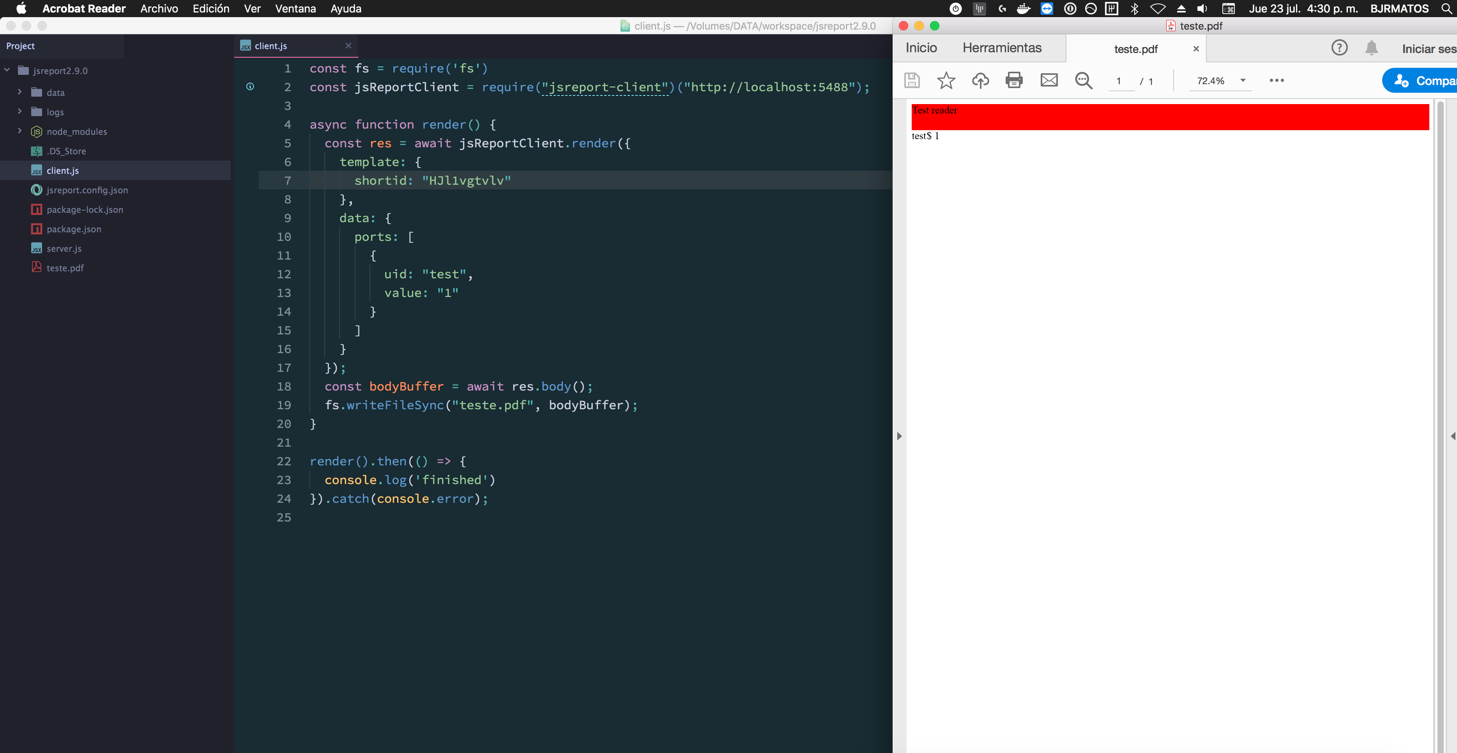
Task: Expand the node_modules folder
Action: [x=20, y=131]
